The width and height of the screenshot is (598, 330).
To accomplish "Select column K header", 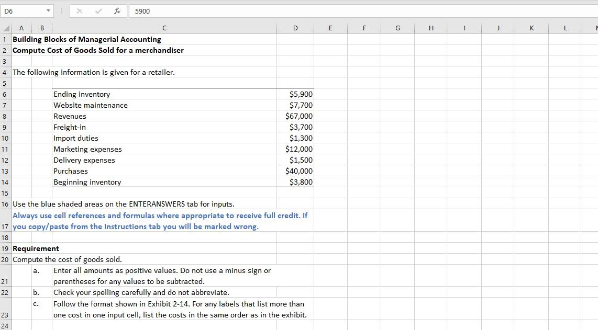I will [532, 28].
